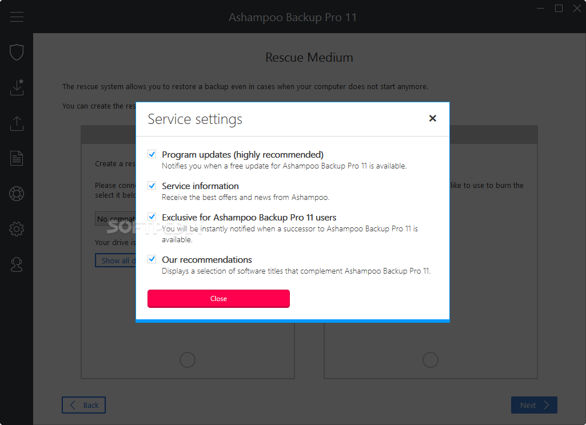Image resolution: width=586 pixels, height=425 pixels.
Task: Open the reports document icon
Action: [x=17, y=158]
